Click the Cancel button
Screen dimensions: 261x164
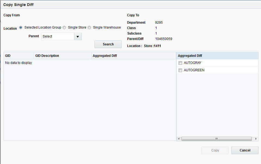click(244, 150)
